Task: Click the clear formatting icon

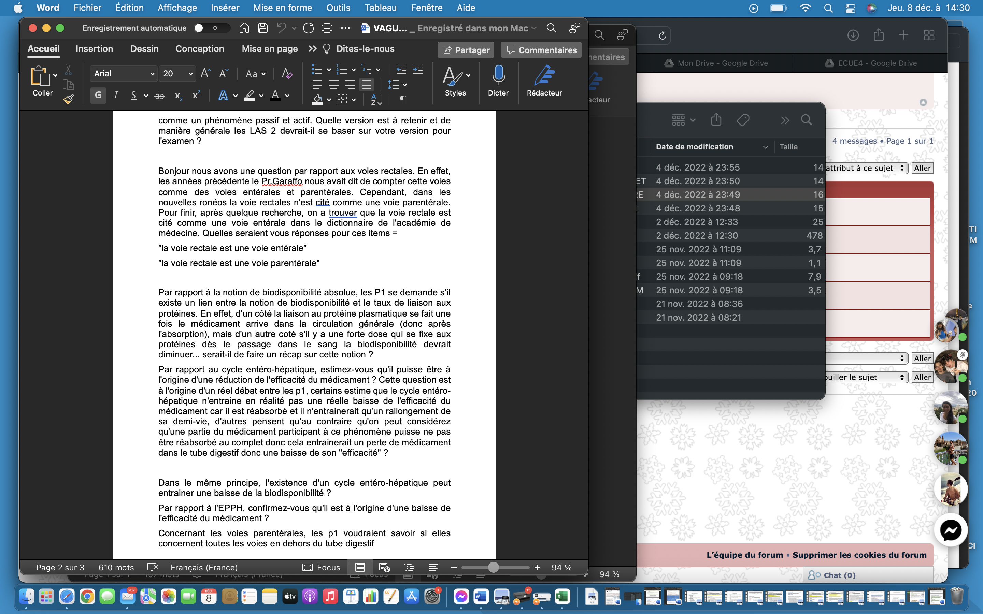Action: point(287,73)
